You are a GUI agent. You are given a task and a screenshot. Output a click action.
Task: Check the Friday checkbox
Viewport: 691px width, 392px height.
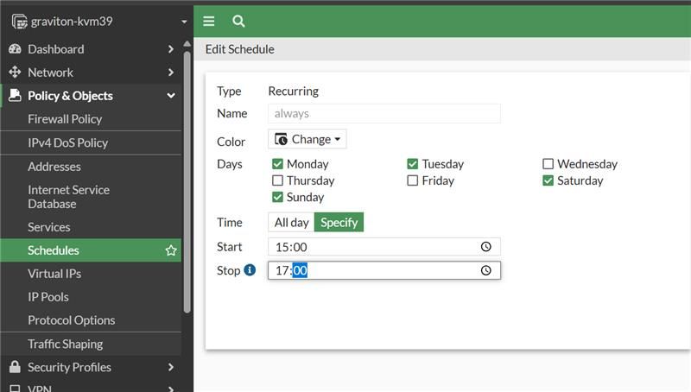412,180
